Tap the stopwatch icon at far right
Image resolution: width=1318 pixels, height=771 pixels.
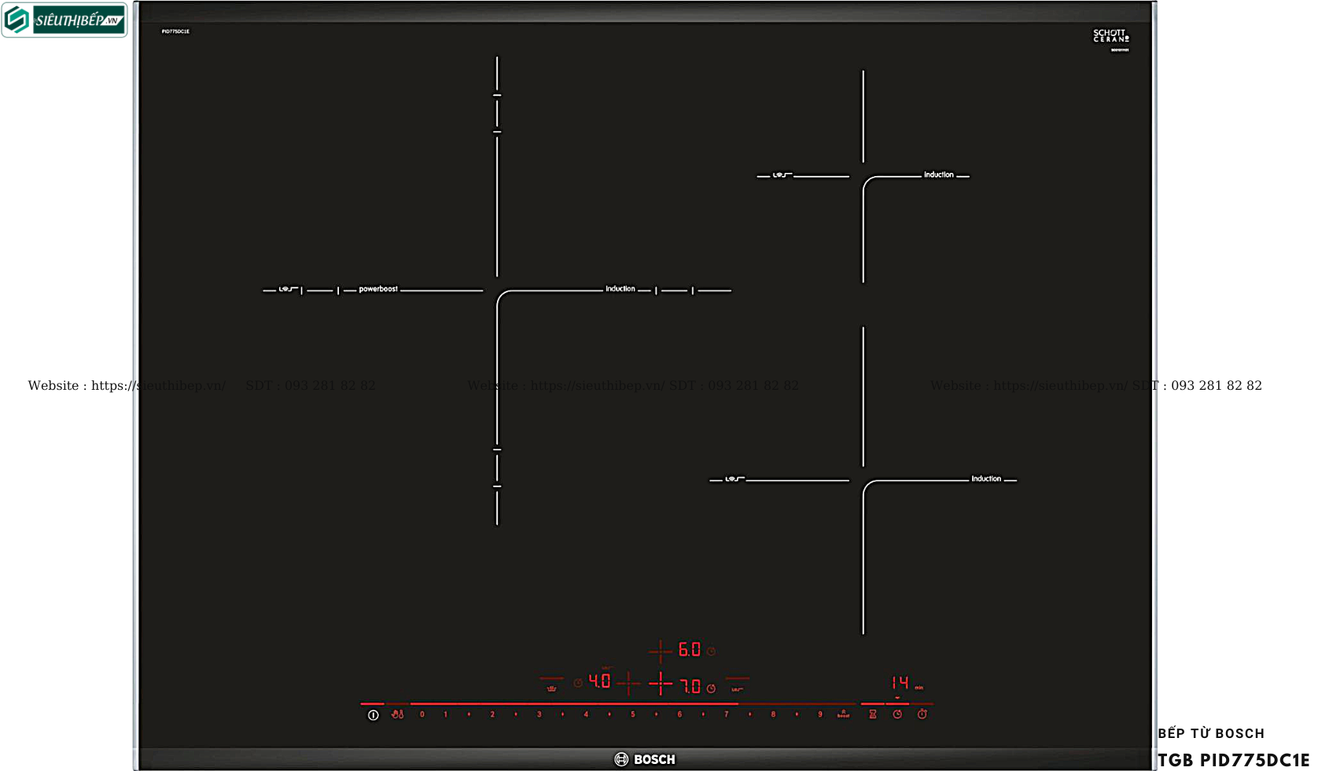pyautogui.click(x=922, y=714)
